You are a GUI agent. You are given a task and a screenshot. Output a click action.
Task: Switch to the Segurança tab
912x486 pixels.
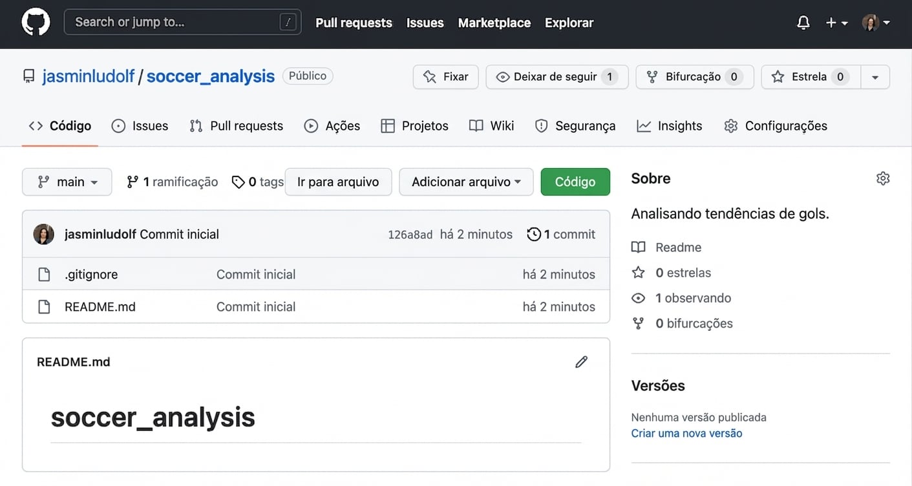tap(575, 126)
